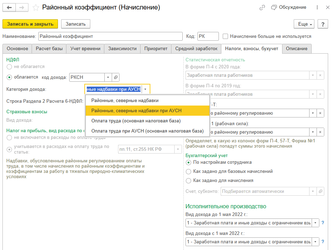
Task: Select Как задано для базовых начислений
Action: point(189,171)
